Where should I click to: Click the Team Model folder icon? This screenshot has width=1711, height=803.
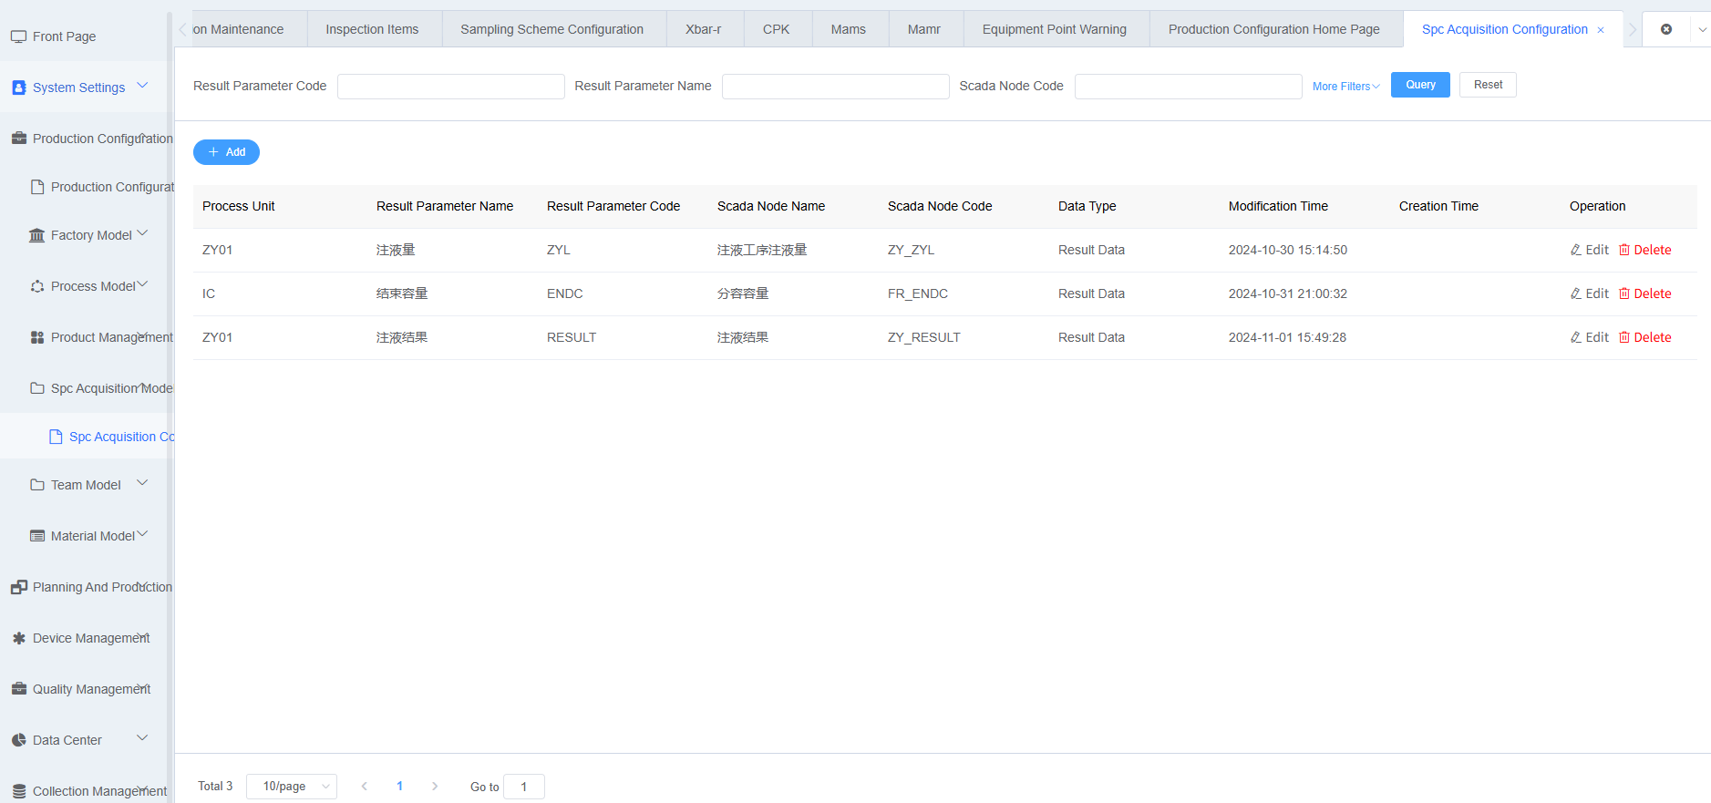click(x=36, y=485)
